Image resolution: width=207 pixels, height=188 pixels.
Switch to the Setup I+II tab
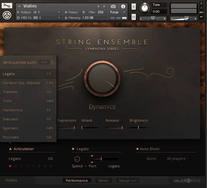(127, 181)
